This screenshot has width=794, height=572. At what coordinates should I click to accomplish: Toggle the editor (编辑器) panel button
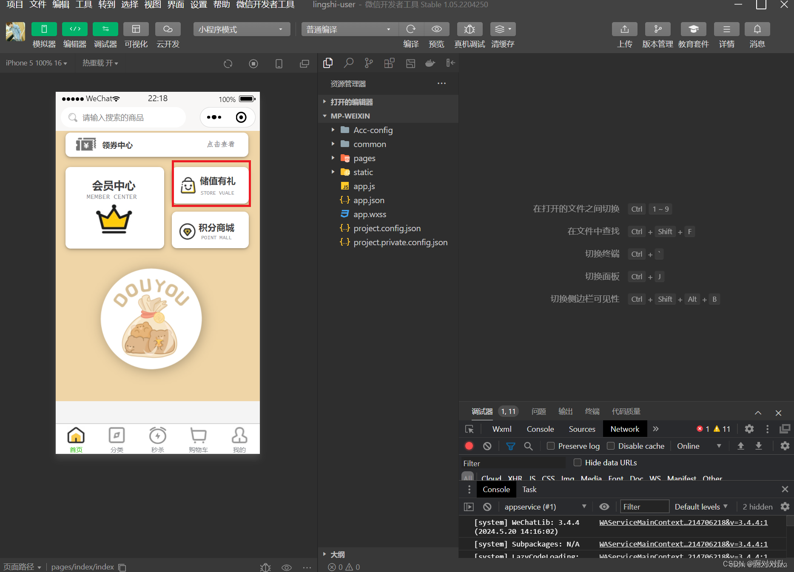point(75,29)
